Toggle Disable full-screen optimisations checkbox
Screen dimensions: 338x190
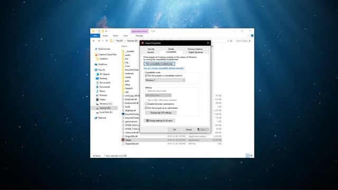(x=146, y=104)
